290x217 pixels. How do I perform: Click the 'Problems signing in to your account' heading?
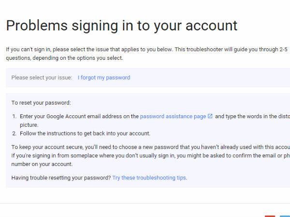pos(122,26)
